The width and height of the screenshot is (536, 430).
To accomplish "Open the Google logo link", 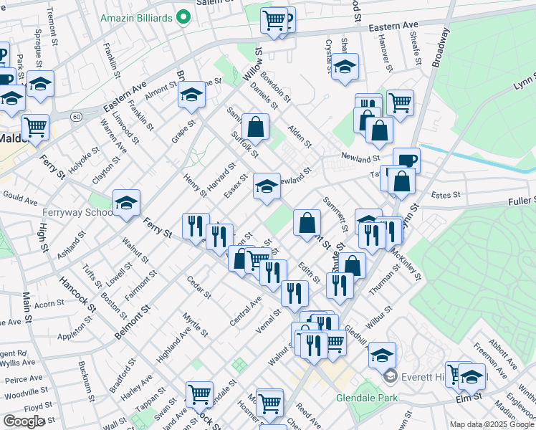I will pos(24,421).
